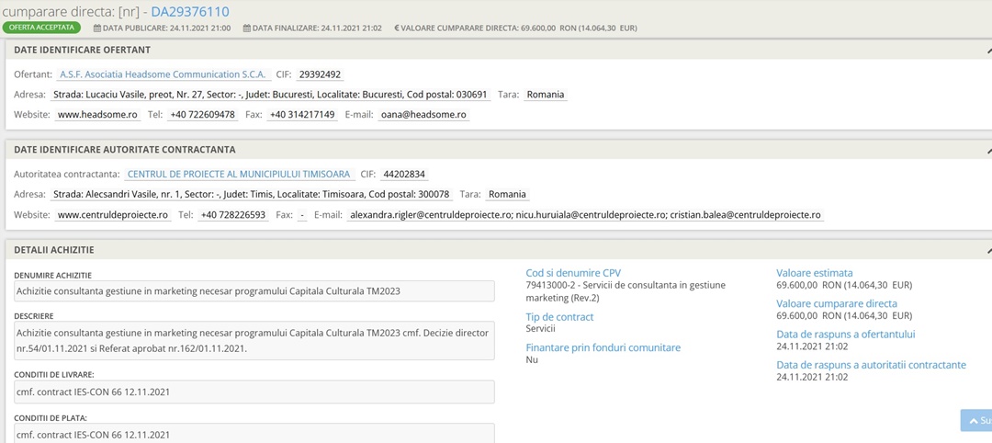Click the CIF value 44202834
Image resolution: width=992 pixels, height=443 pixels.
405,174
